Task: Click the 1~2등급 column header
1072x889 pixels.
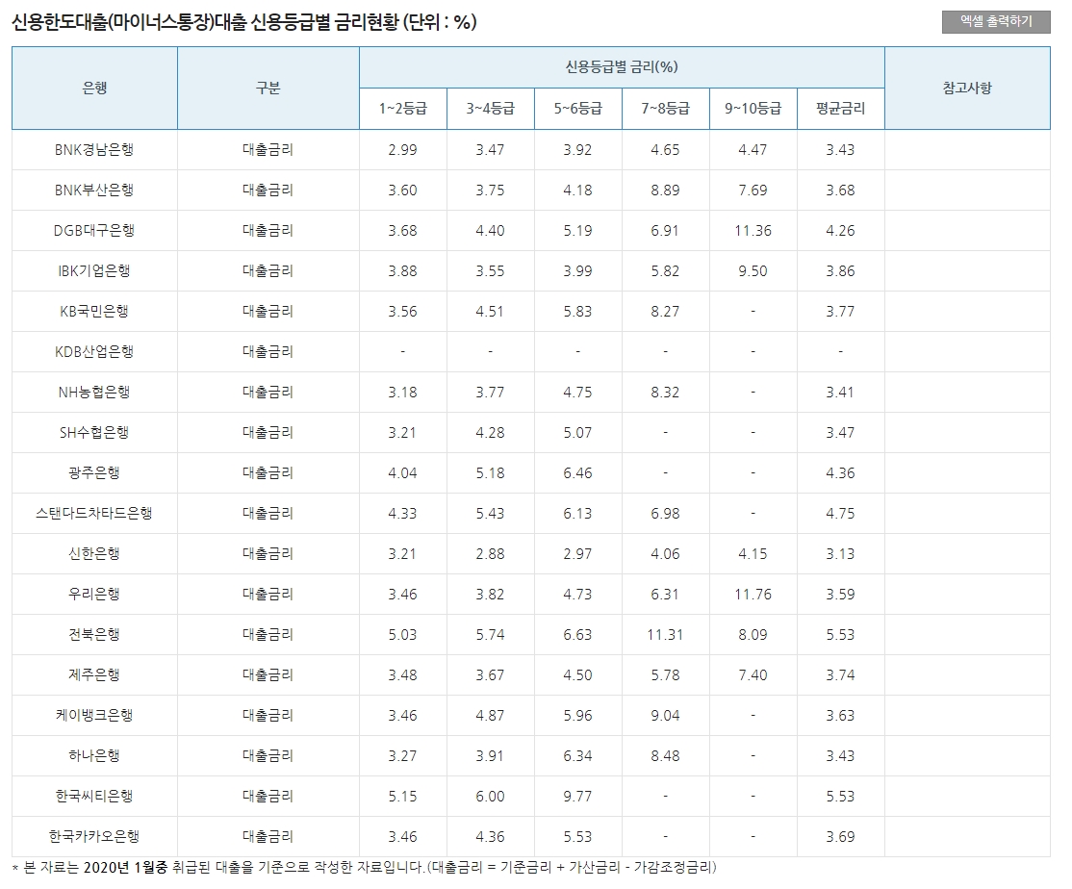Action: point(402,109)
